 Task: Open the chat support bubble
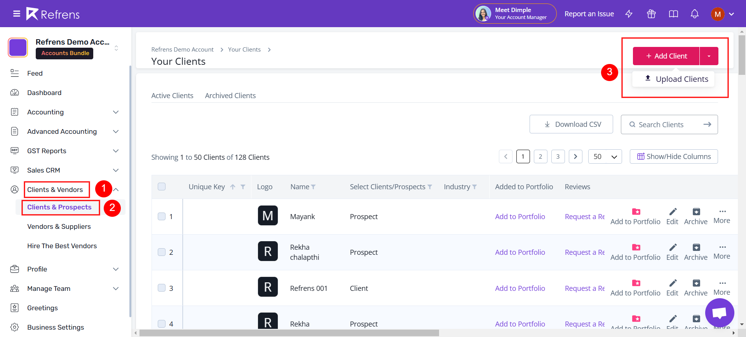720,313
